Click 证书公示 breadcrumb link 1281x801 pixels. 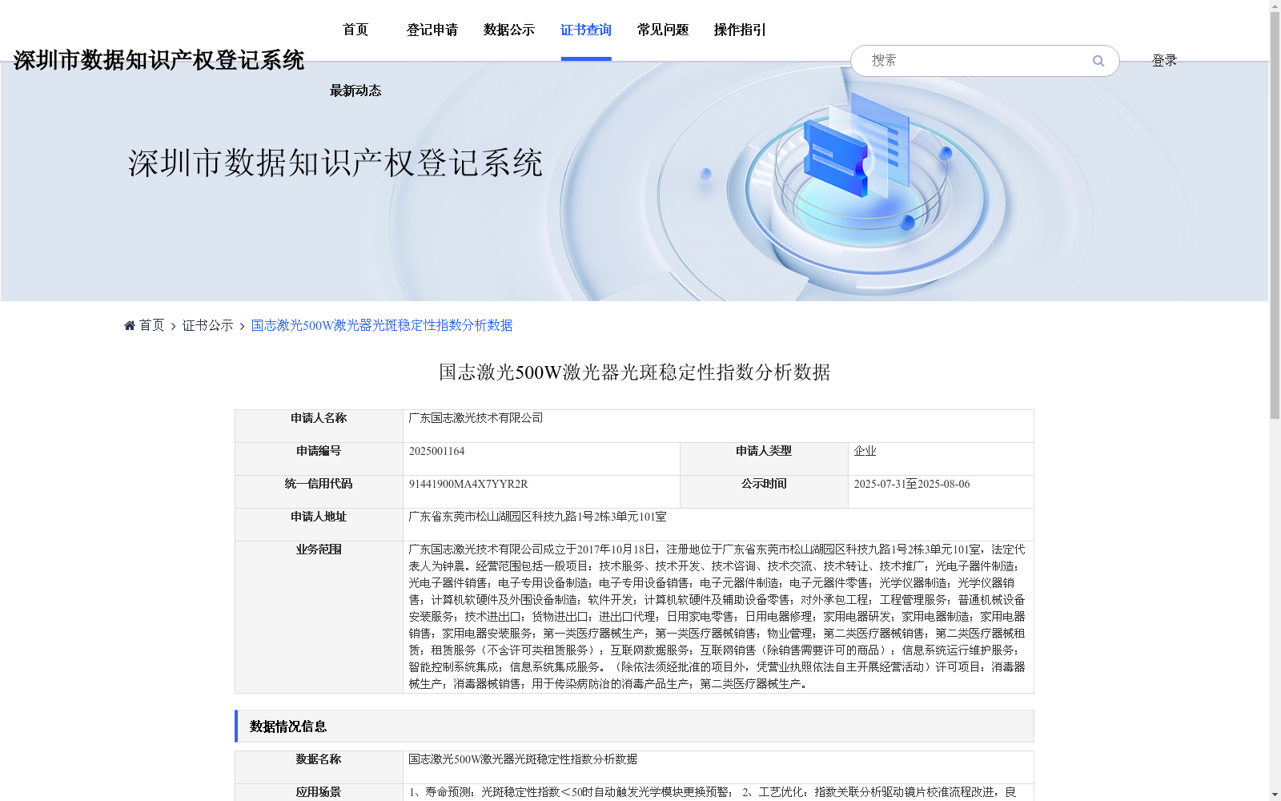pos(207,325)
